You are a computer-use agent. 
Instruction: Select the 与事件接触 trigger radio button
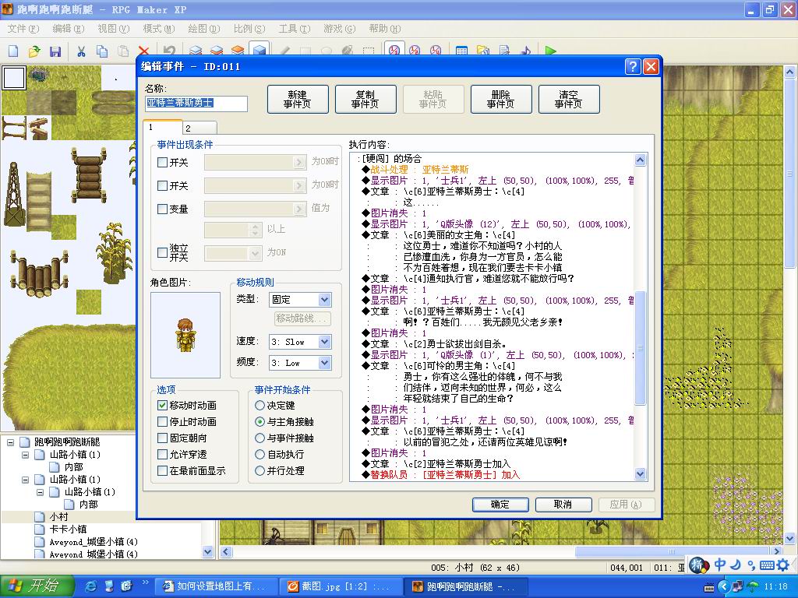(x=260, y=438)
